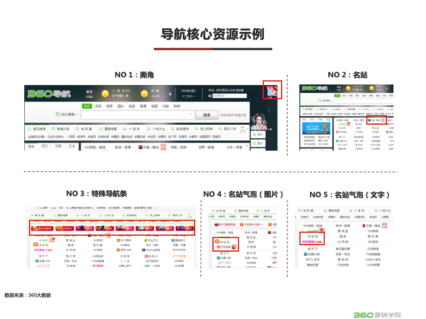
Task: Click 人民网 in NO 1 news row
Action: (71, 136)
